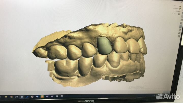Click the bottommost icon in the right toolbar

point(179,36)
